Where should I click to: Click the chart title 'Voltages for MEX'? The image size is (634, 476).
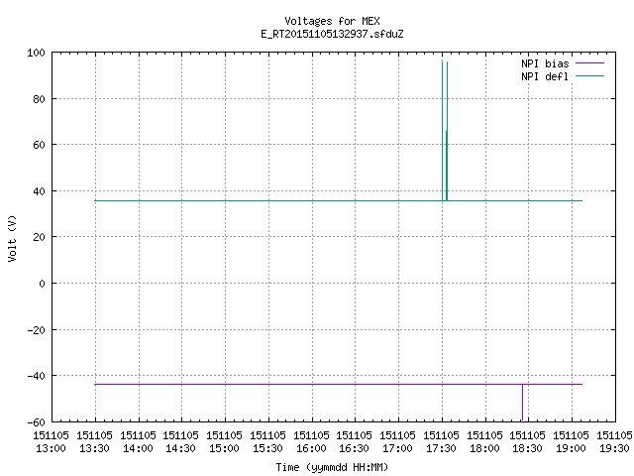[332, 21]
